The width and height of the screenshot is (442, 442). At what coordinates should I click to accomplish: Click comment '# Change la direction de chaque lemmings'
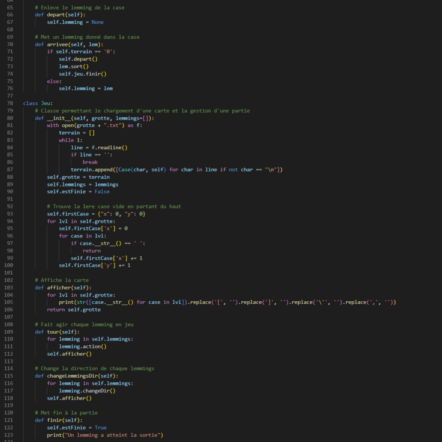pyautogui.click(x=95, y=369)
